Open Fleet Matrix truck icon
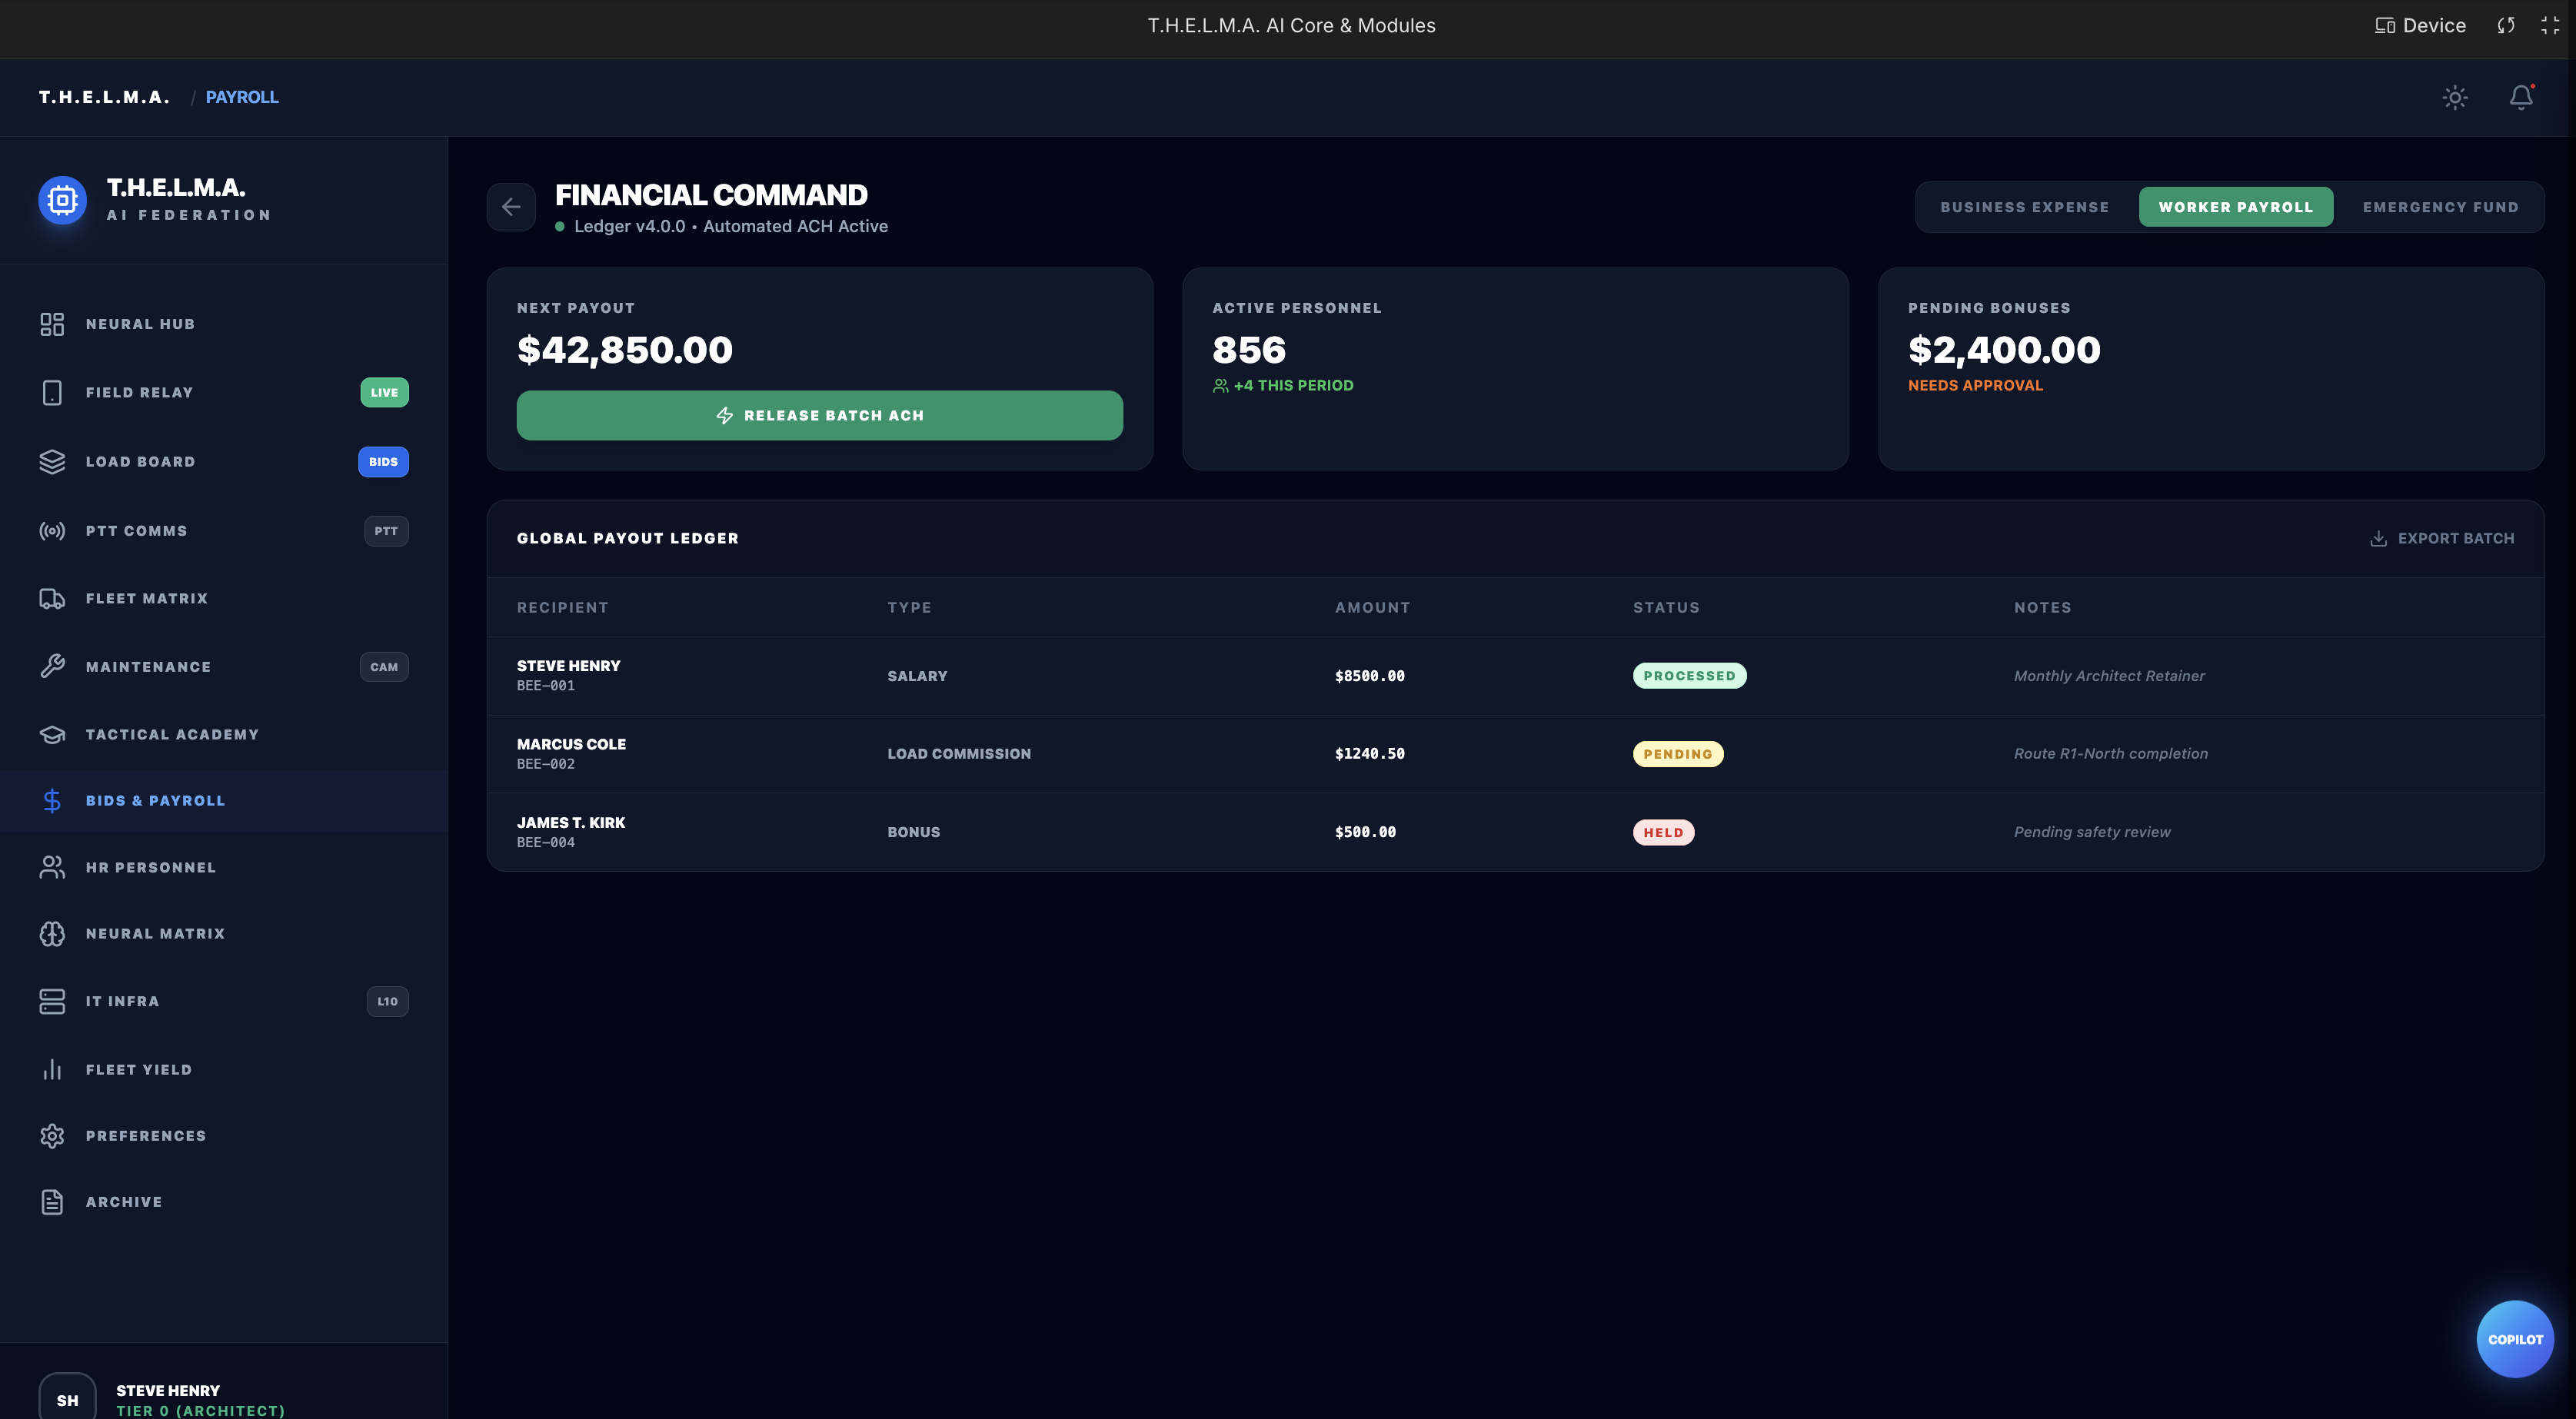The height and width of the screenshot is (1419, 2576). [52, 598]
